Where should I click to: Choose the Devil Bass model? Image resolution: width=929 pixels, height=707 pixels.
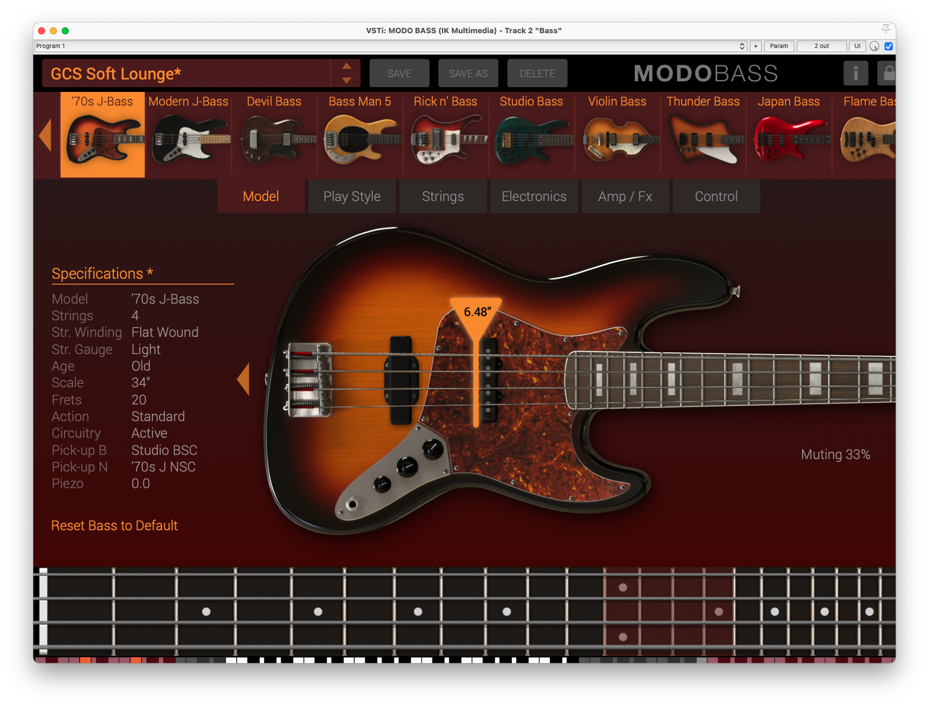pos(274,135)
